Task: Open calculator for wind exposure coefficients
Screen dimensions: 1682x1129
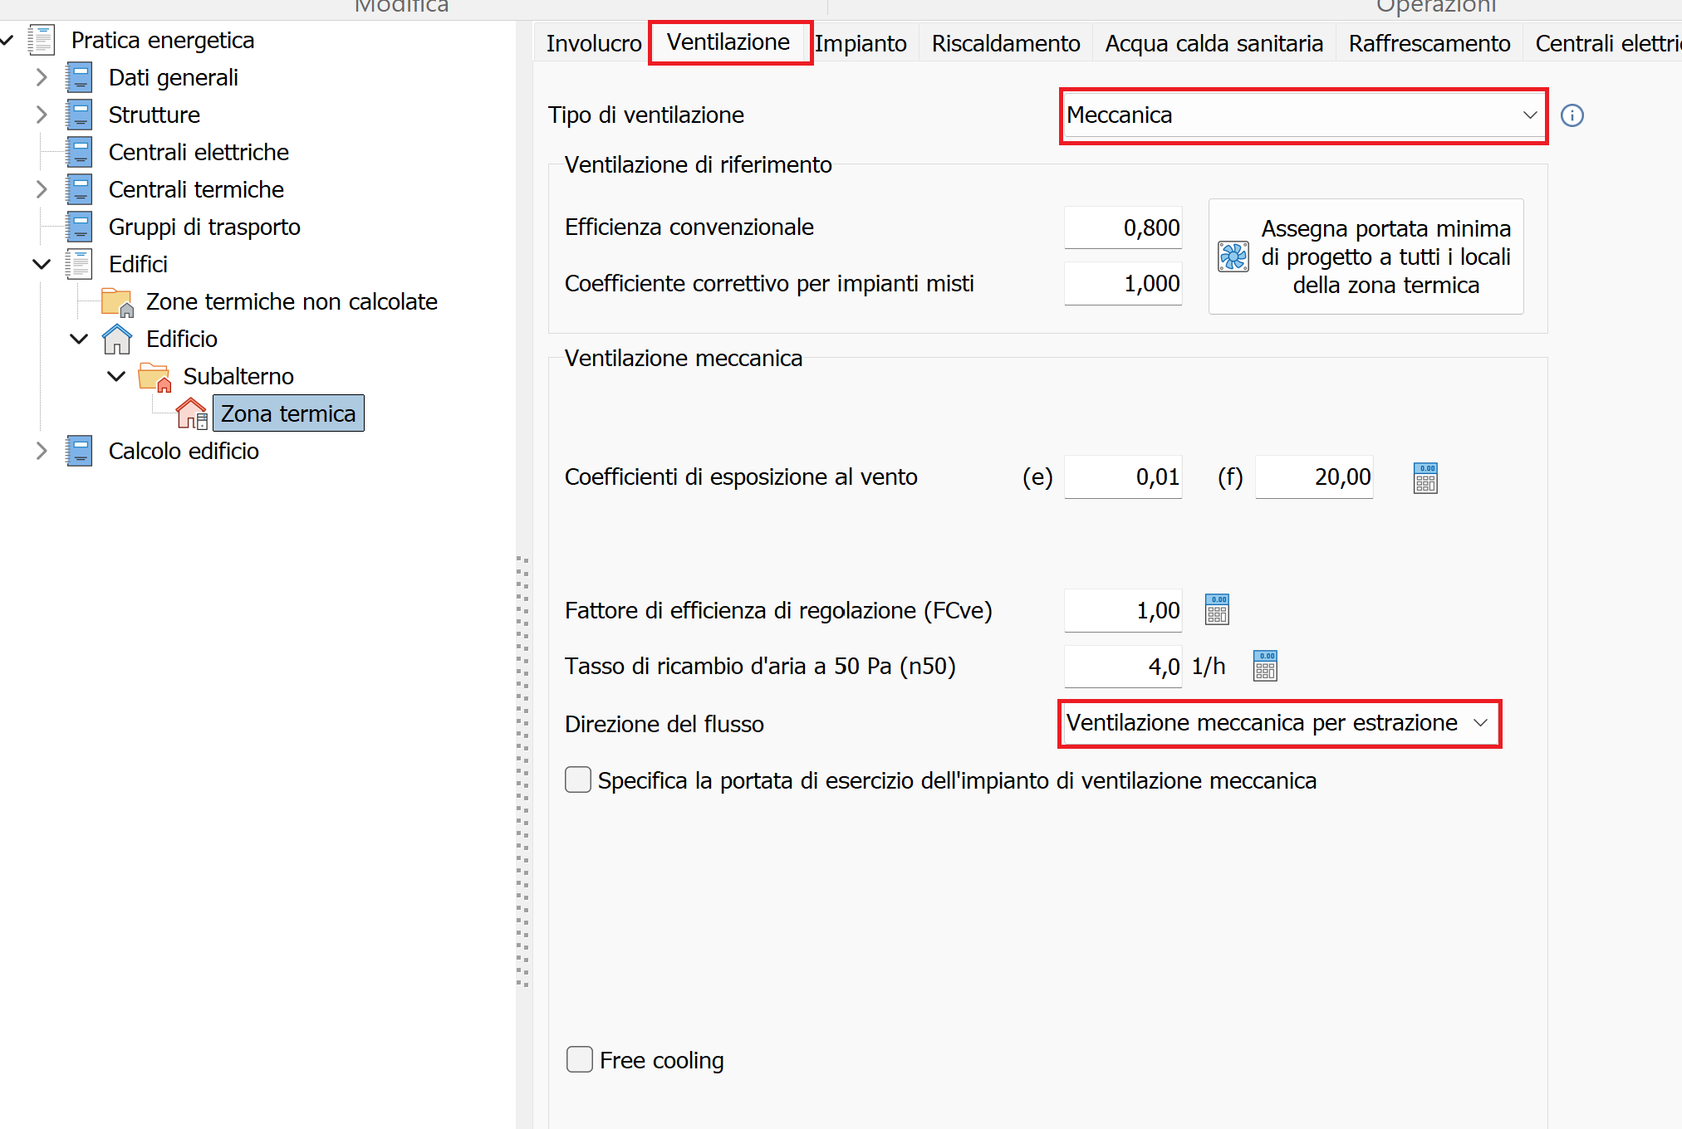Action: (1425, 478)
